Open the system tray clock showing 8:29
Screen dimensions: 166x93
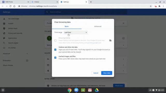click(162, 90)
